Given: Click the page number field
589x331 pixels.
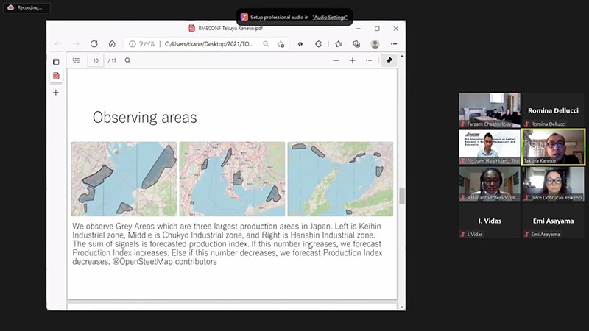Looking at the screenshot, I should [x=95, y=60].
